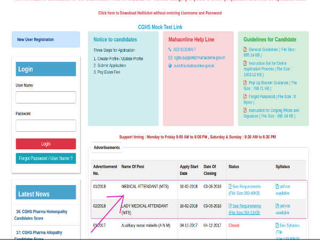Click Syllabus column header
320x240 pixels.
283,167
